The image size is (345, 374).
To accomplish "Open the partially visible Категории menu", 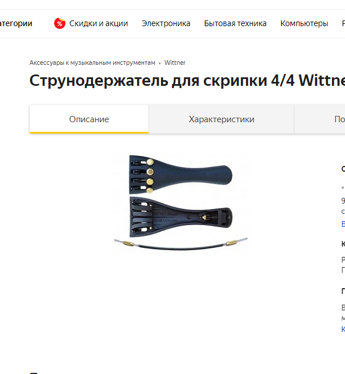I will pyautogui.click(x=16, y=23).
